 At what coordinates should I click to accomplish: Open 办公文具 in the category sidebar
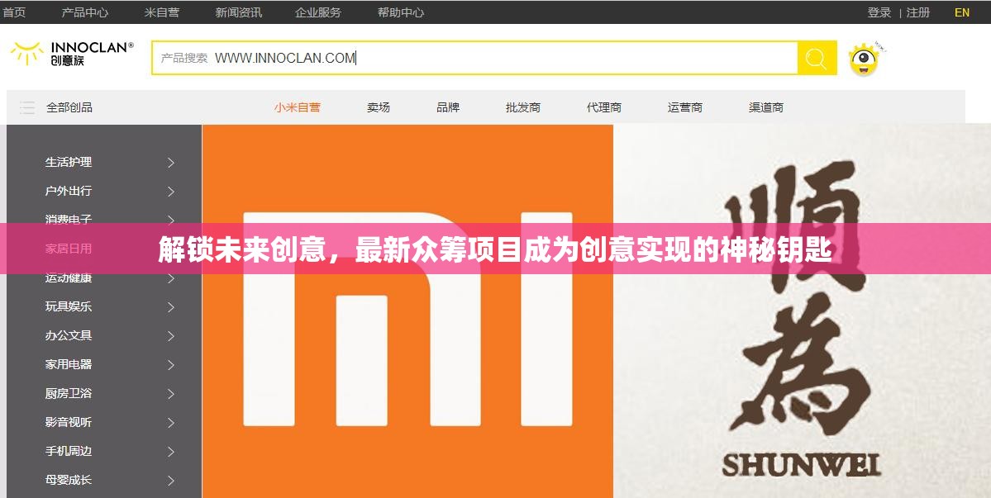click(69, 336)
